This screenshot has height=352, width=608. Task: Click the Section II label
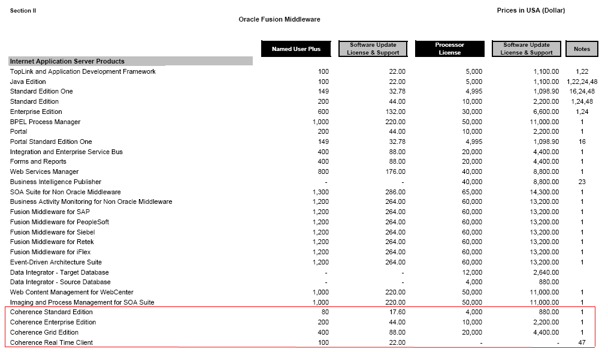[x=23, y=10]
